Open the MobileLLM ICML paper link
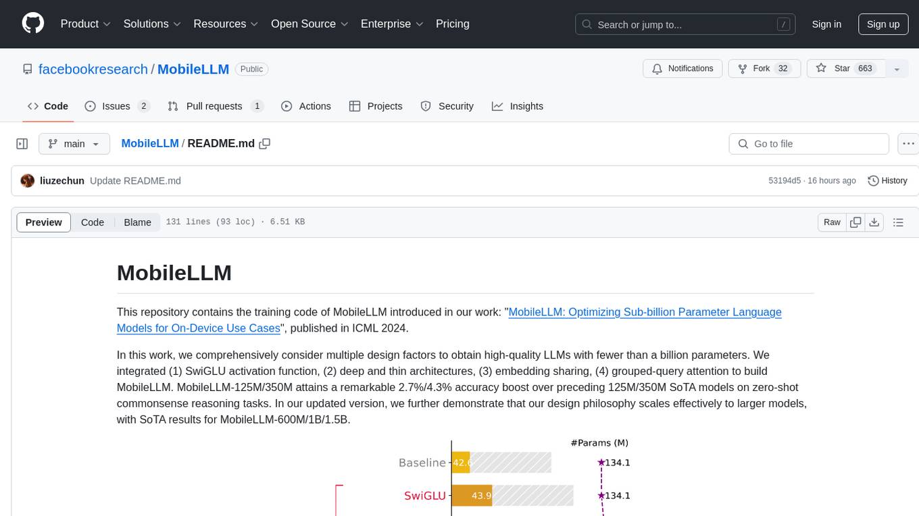919x516 pixels. coord(449,320)
